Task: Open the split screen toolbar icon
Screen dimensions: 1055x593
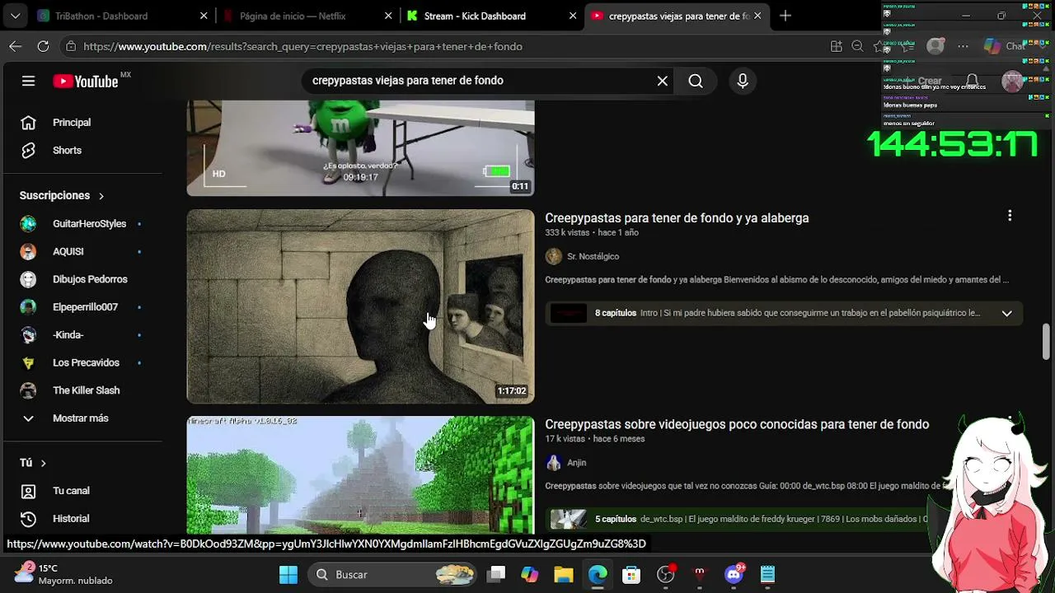Action: click(x=837, y=47)
